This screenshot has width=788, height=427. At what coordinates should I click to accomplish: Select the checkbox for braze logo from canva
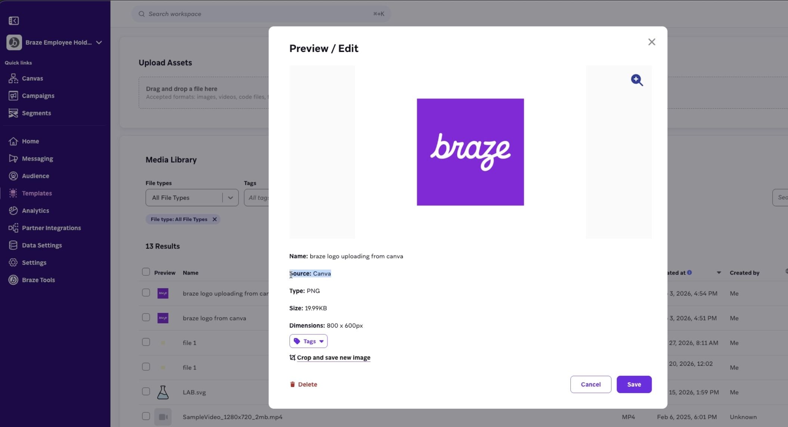146,317
